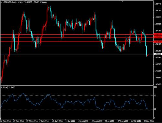
Task: Click the RSI(14) 32.8493 indicator label
Action: click(8, 87)
